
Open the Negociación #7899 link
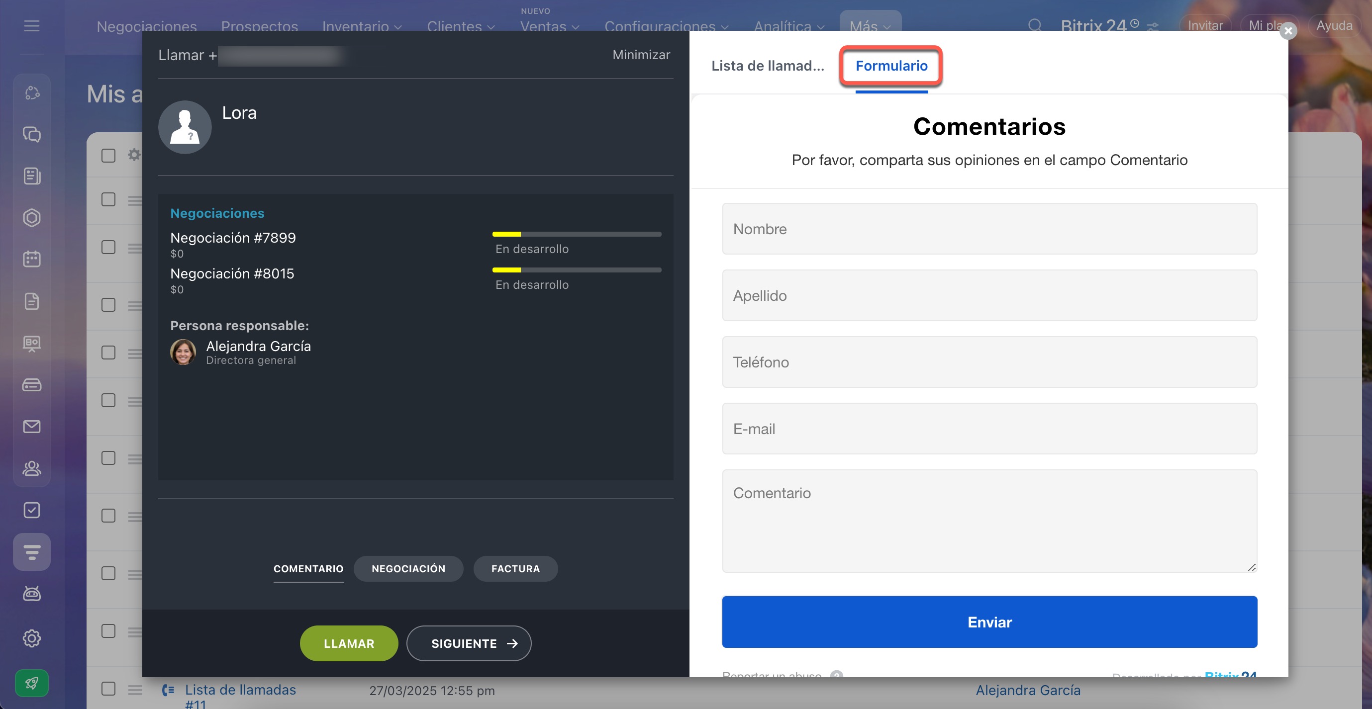pyautogui.click(x=233, y=238)
